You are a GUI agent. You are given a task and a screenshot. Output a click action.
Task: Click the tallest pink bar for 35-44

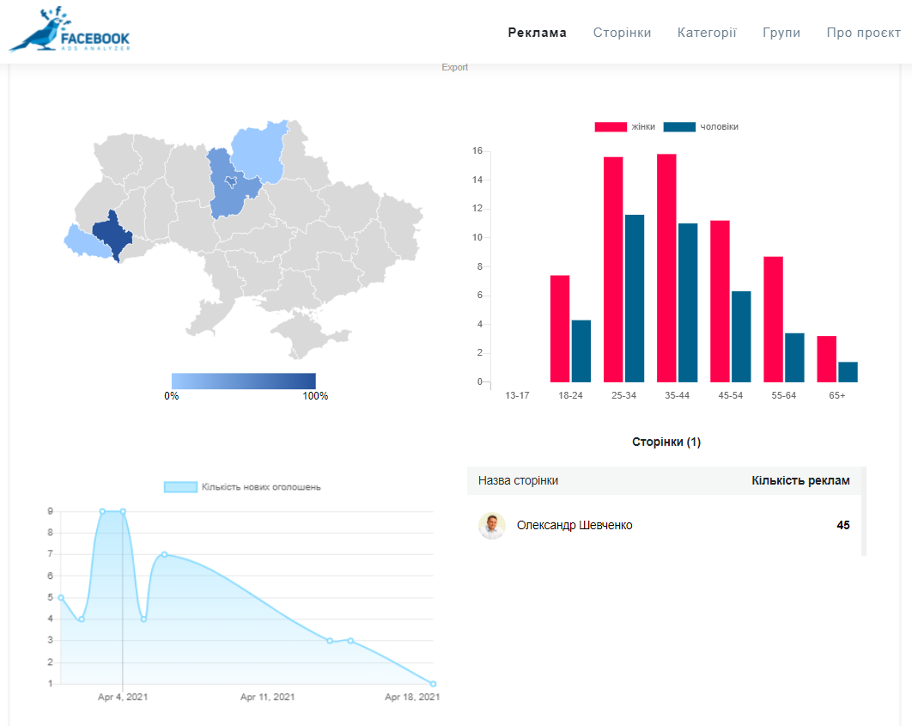click(666, 268)
